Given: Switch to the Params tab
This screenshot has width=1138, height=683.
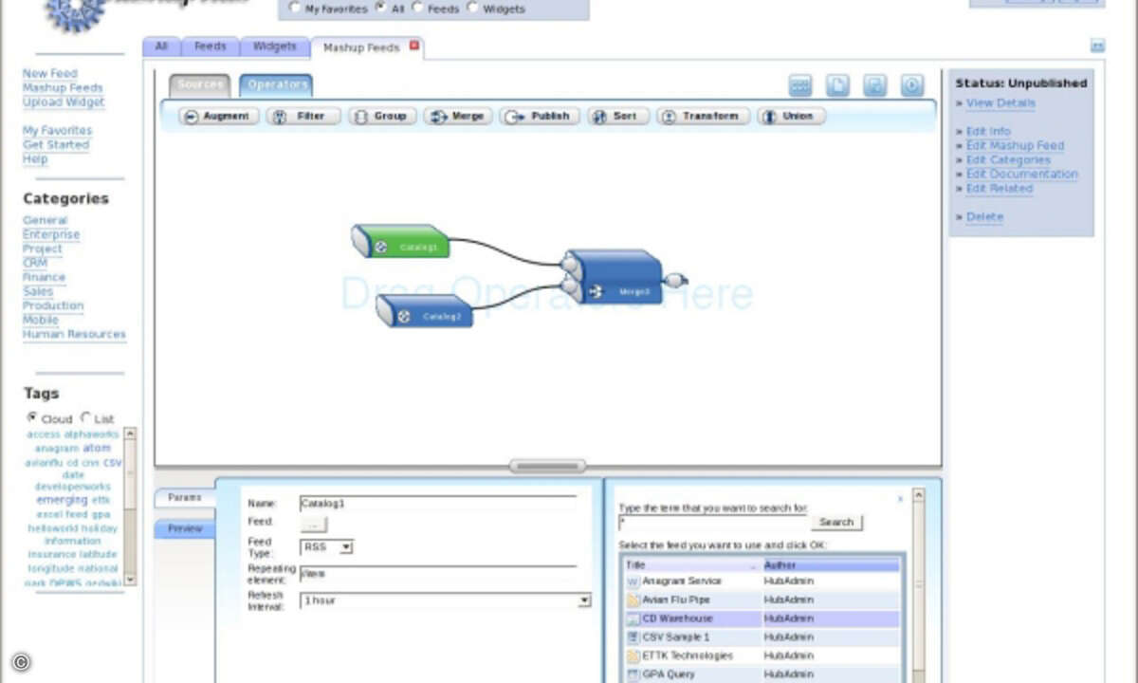Looking at the screenshot, I should coord(185,497).
